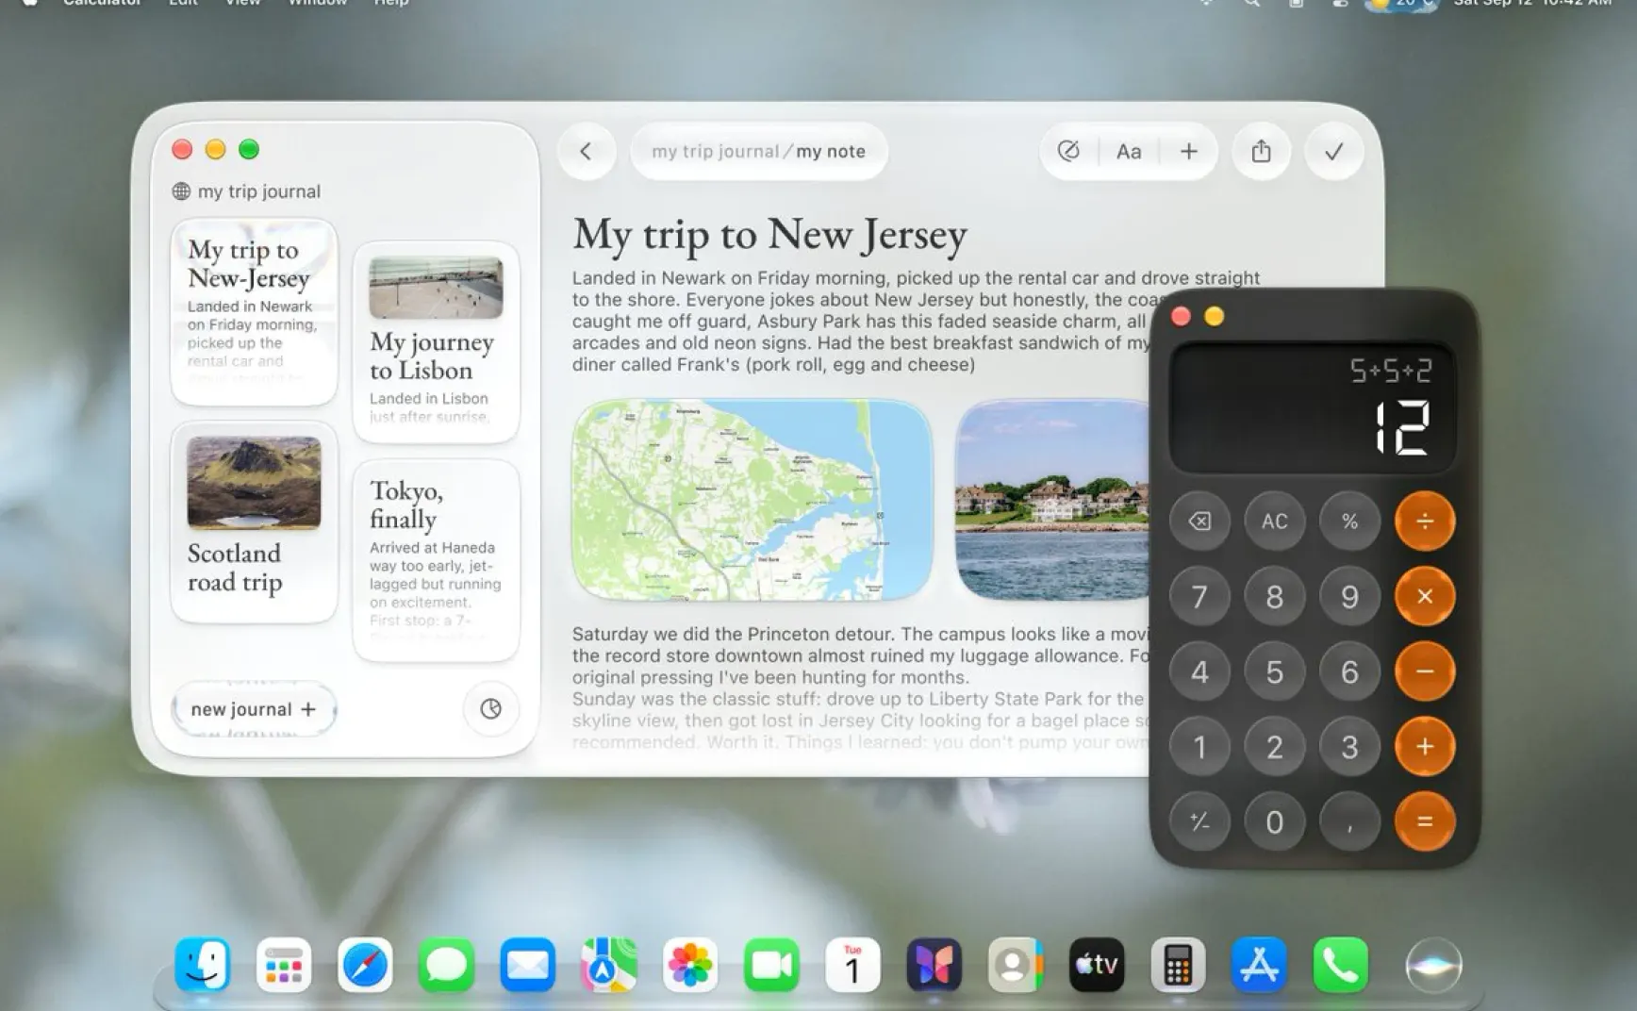1637x1011 pixels.
Task: Select the divide operator
Action: coord(1425,521)
